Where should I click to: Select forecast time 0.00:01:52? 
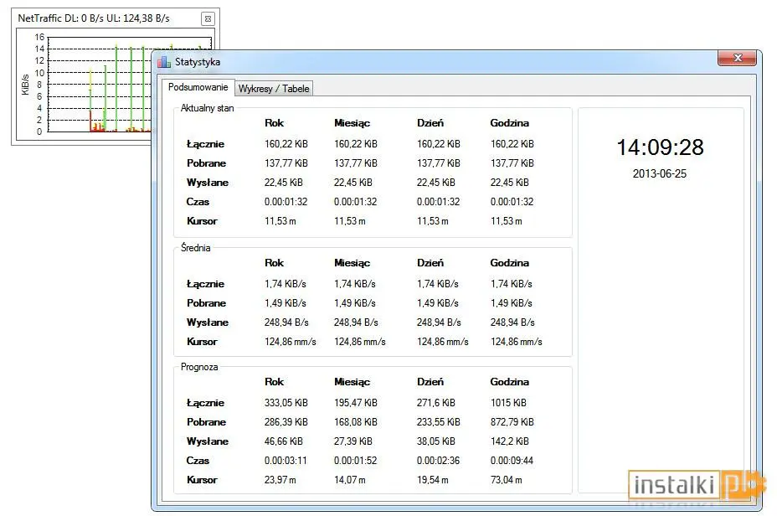pos(355,461)
